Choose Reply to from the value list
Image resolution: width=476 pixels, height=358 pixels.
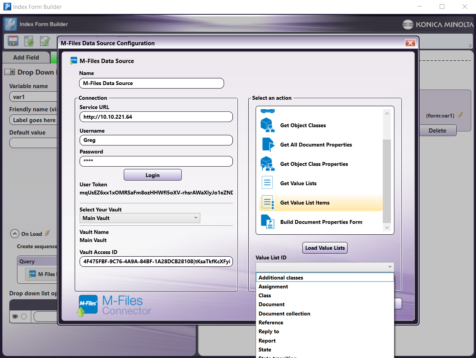pos(325,331)
